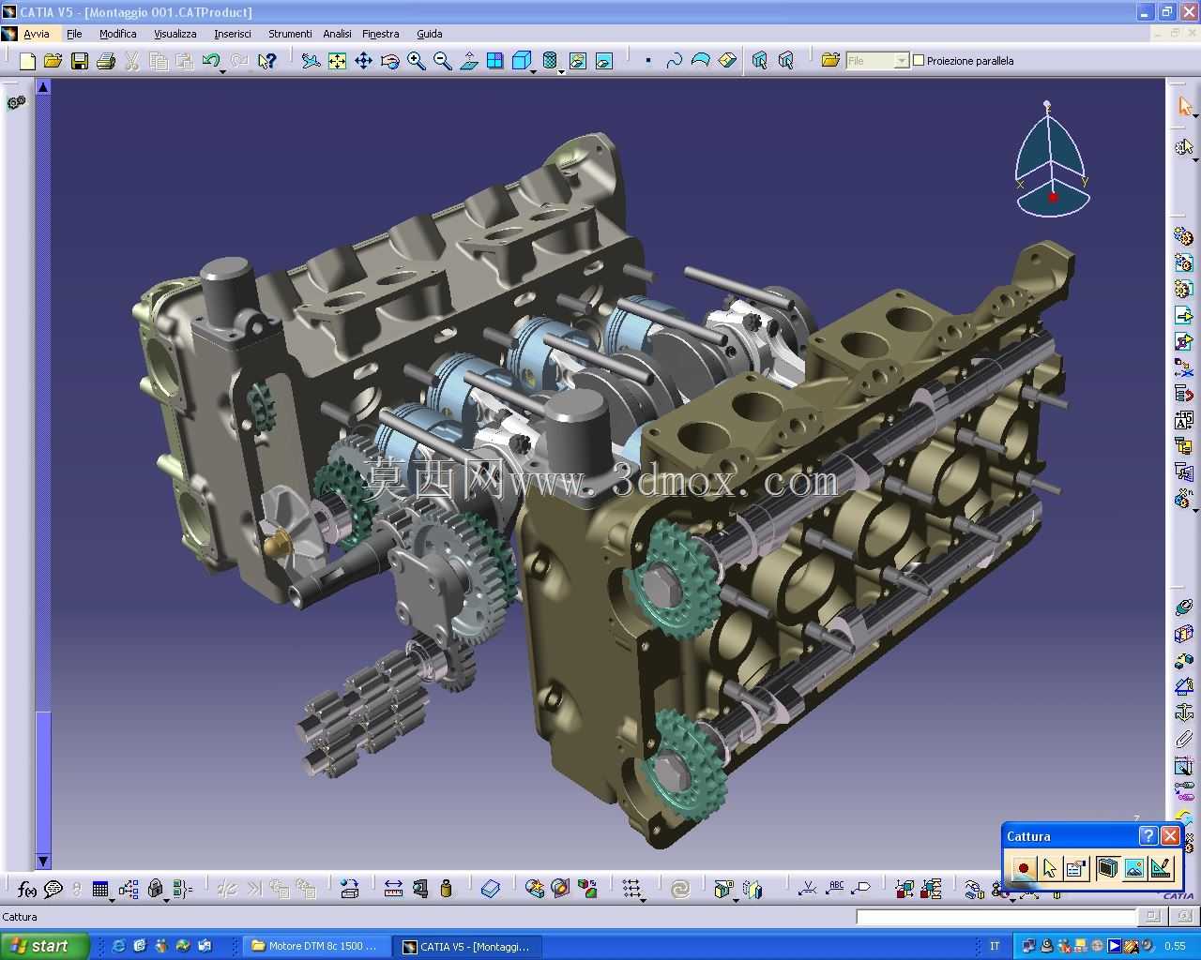Open the Strumenti menu
Image resolution: width=1201 pixels, height=960 pixels.
(x=290, y=34)
